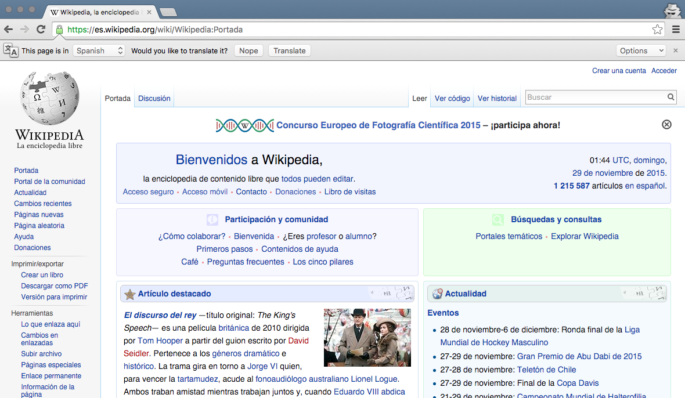The image size is (685, 398).
Task: Click the browser address bar
Action: coord(358,30)
